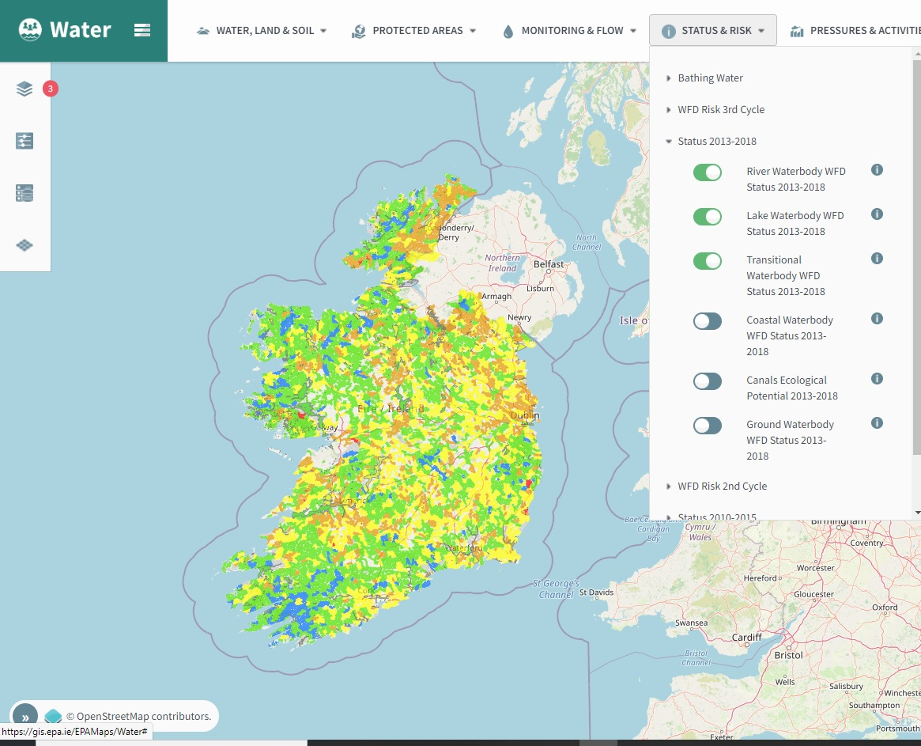The image size is (921, 746).
Task: Open Water, Land & Soil dropdown arrow
Action: click(x=323, y=31)
